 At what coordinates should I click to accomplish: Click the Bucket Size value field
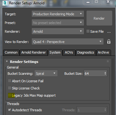(94, 74)
